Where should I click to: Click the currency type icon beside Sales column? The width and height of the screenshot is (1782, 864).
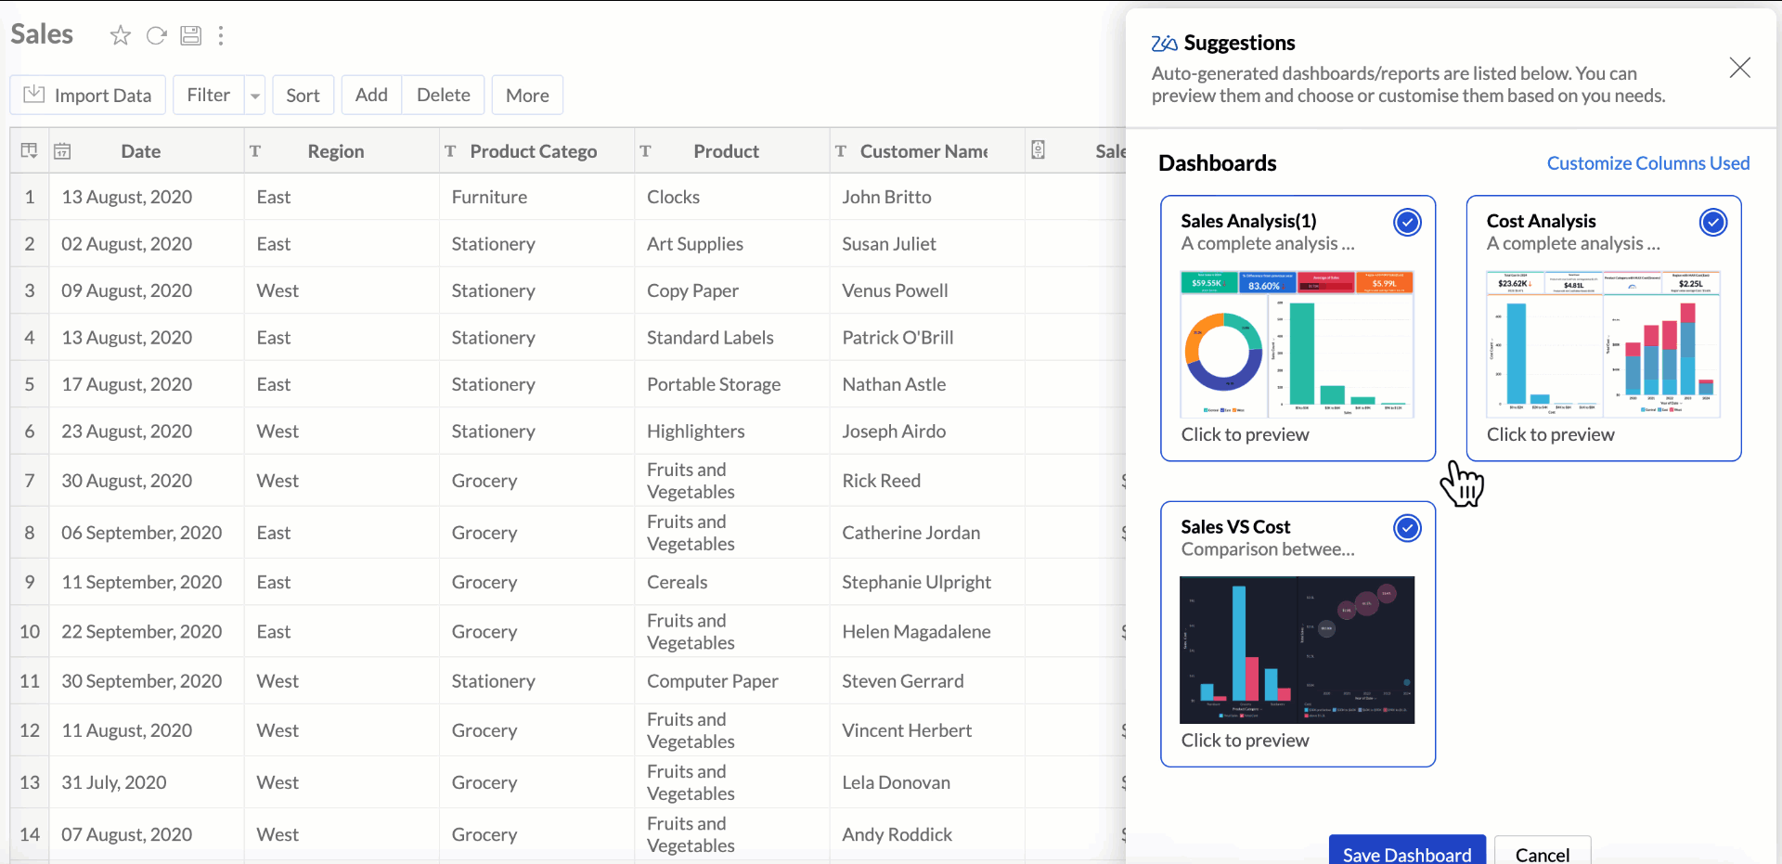click(x=1039, y=150)
